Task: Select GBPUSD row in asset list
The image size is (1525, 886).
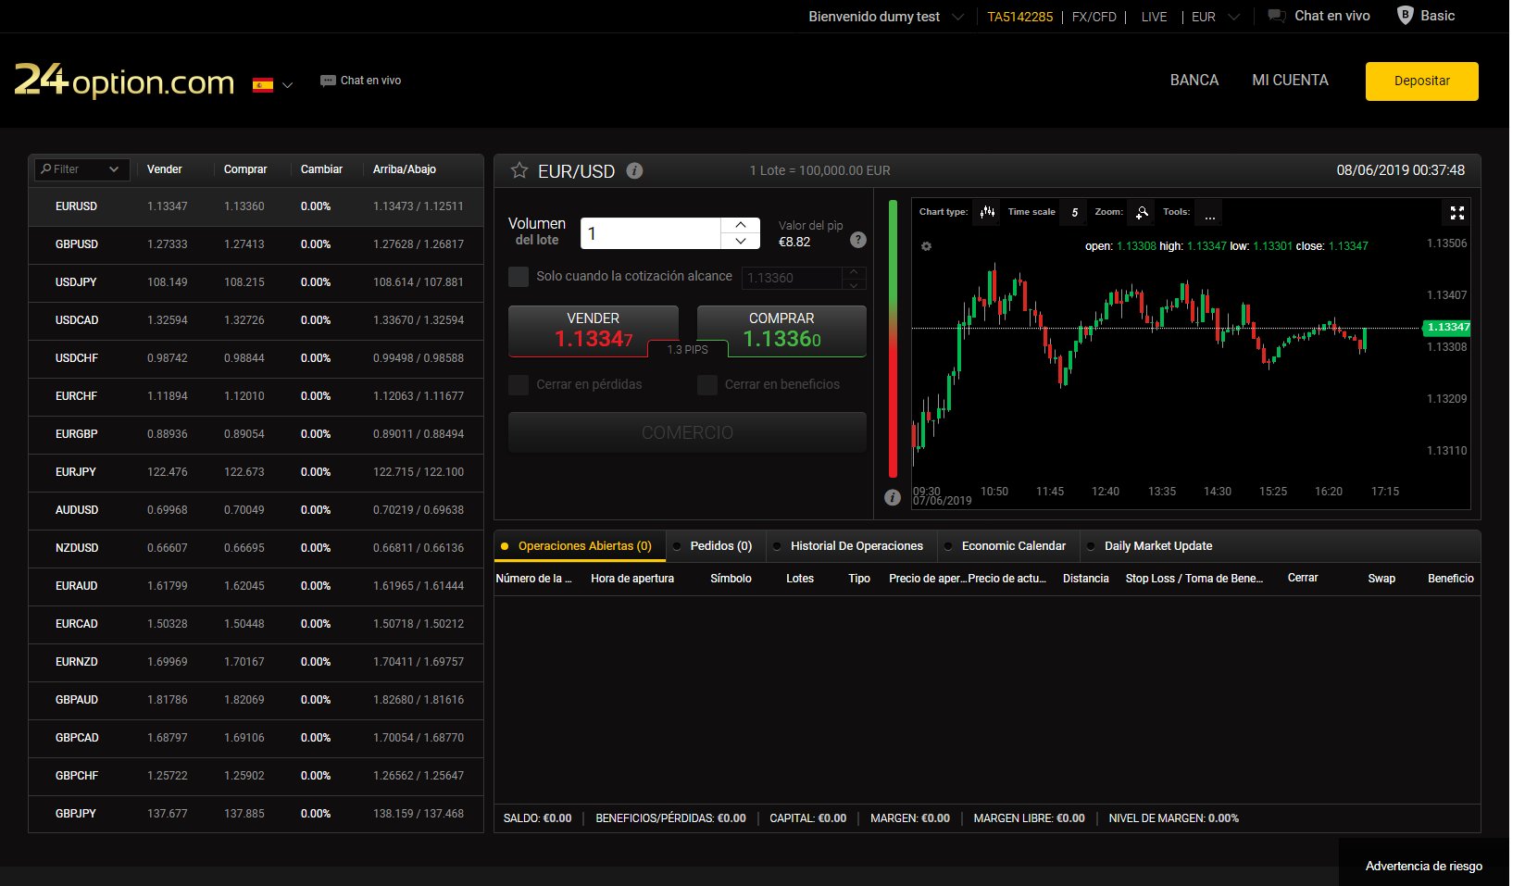Action: (x=256, y=244)
